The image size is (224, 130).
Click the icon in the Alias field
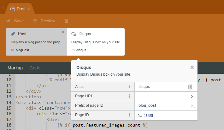190,87
